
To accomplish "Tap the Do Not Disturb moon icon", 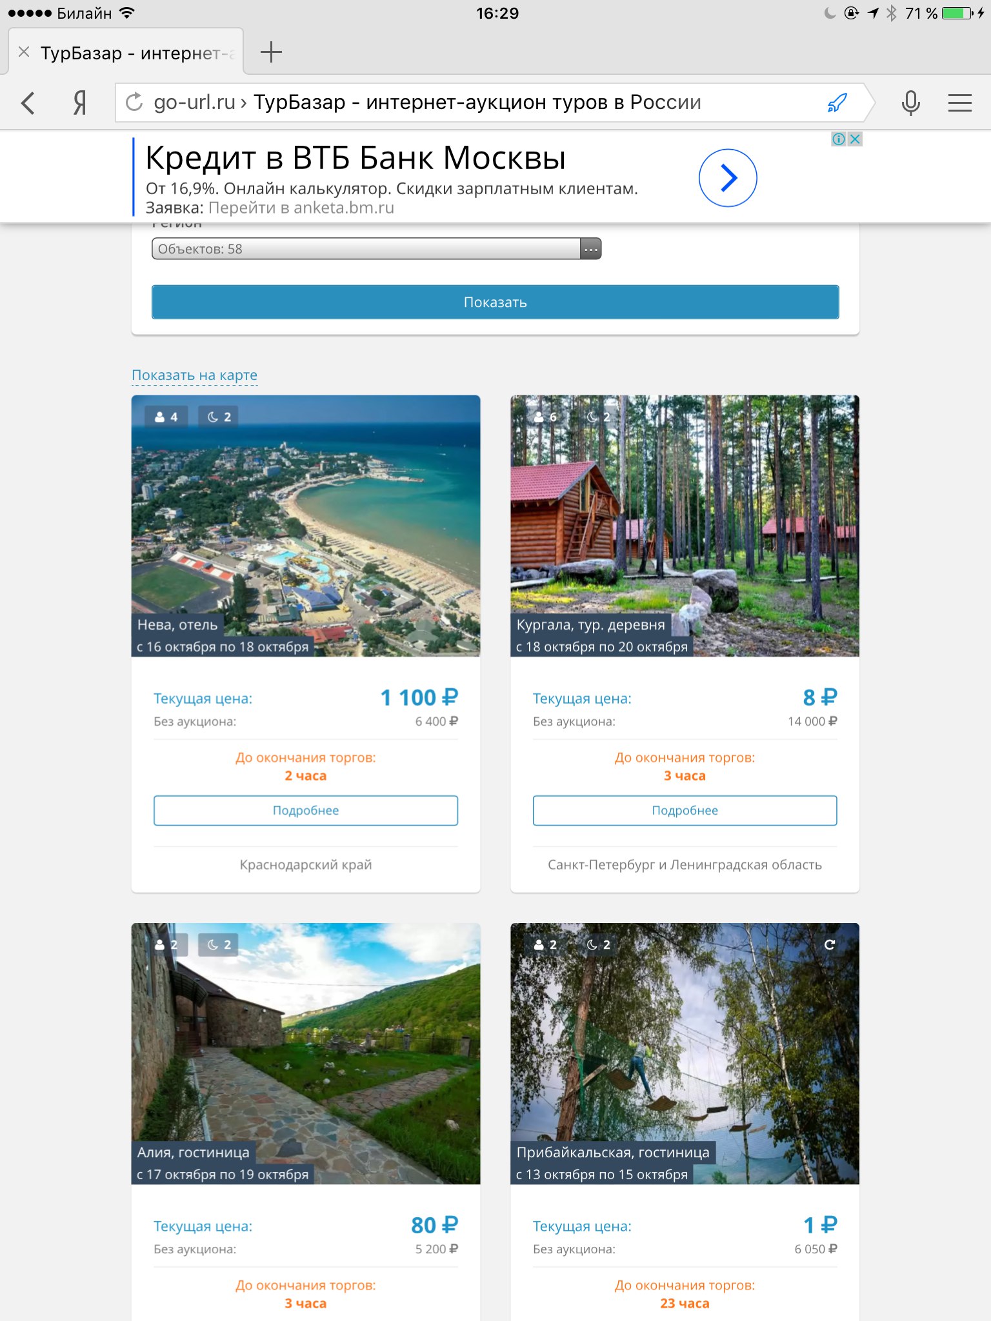I will 830,13.
